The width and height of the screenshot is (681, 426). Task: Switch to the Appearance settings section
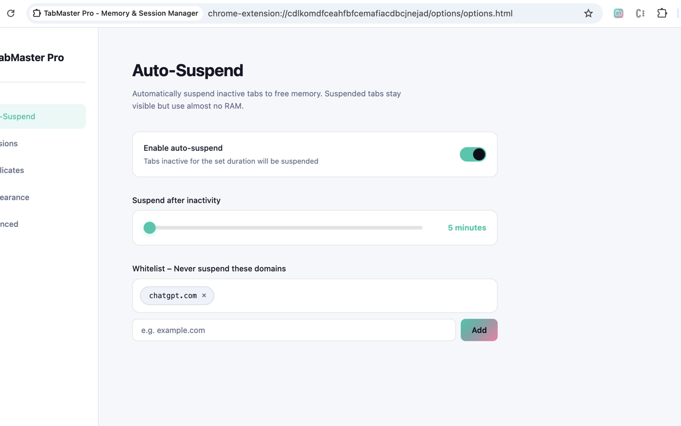point(15,198)
